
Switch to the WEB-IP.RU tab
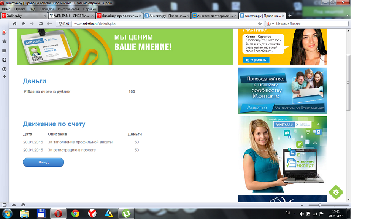tap(71, 16)
